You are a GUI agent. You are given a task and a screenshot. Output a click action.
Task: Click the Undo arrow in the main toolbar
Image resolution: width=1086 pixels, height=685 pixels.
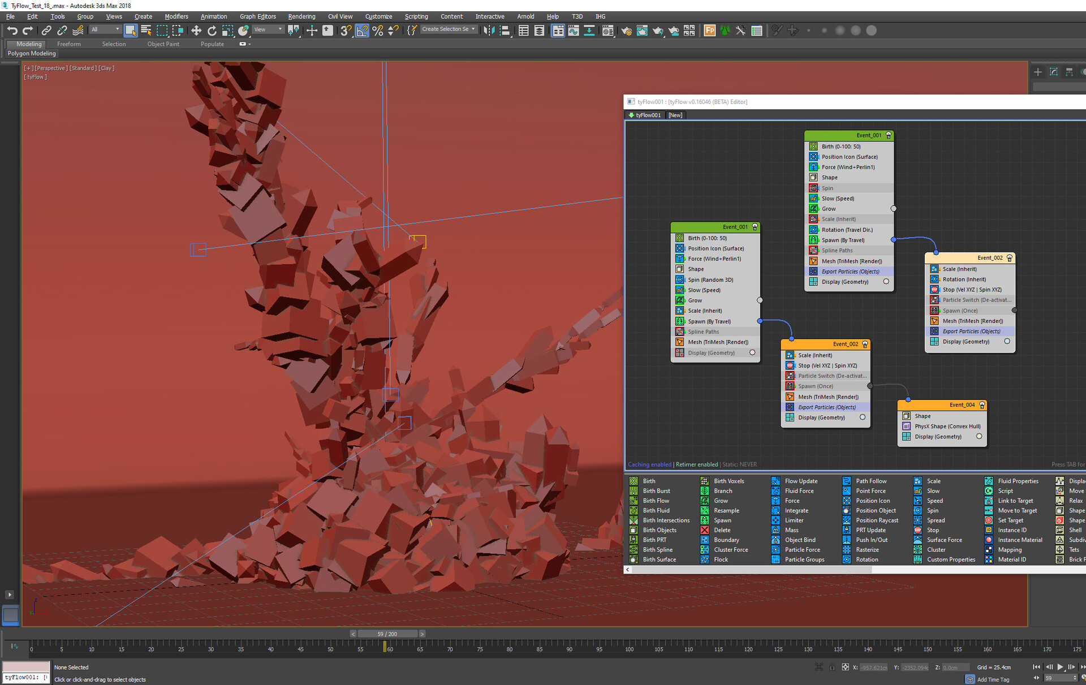[12, 31]
